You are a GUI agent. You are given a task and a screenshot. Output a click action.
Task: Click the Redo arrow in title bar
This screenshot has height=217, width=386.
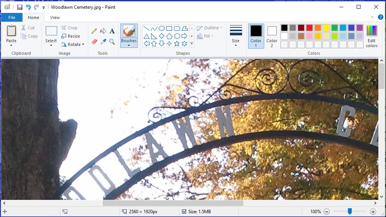click(37, 7)
